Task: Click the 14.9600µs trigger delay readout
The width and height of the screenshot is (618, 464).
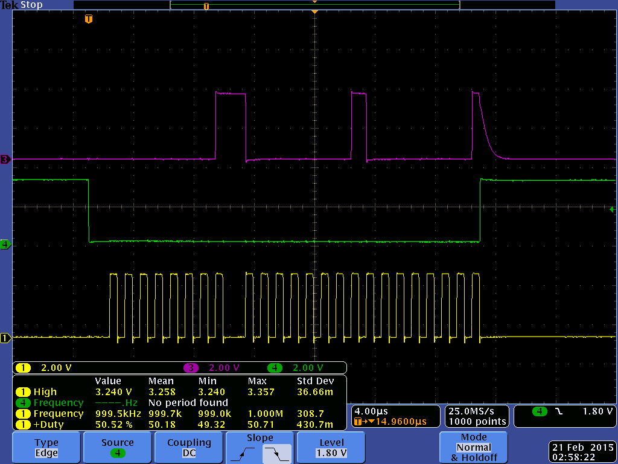Action: (401, 421)
